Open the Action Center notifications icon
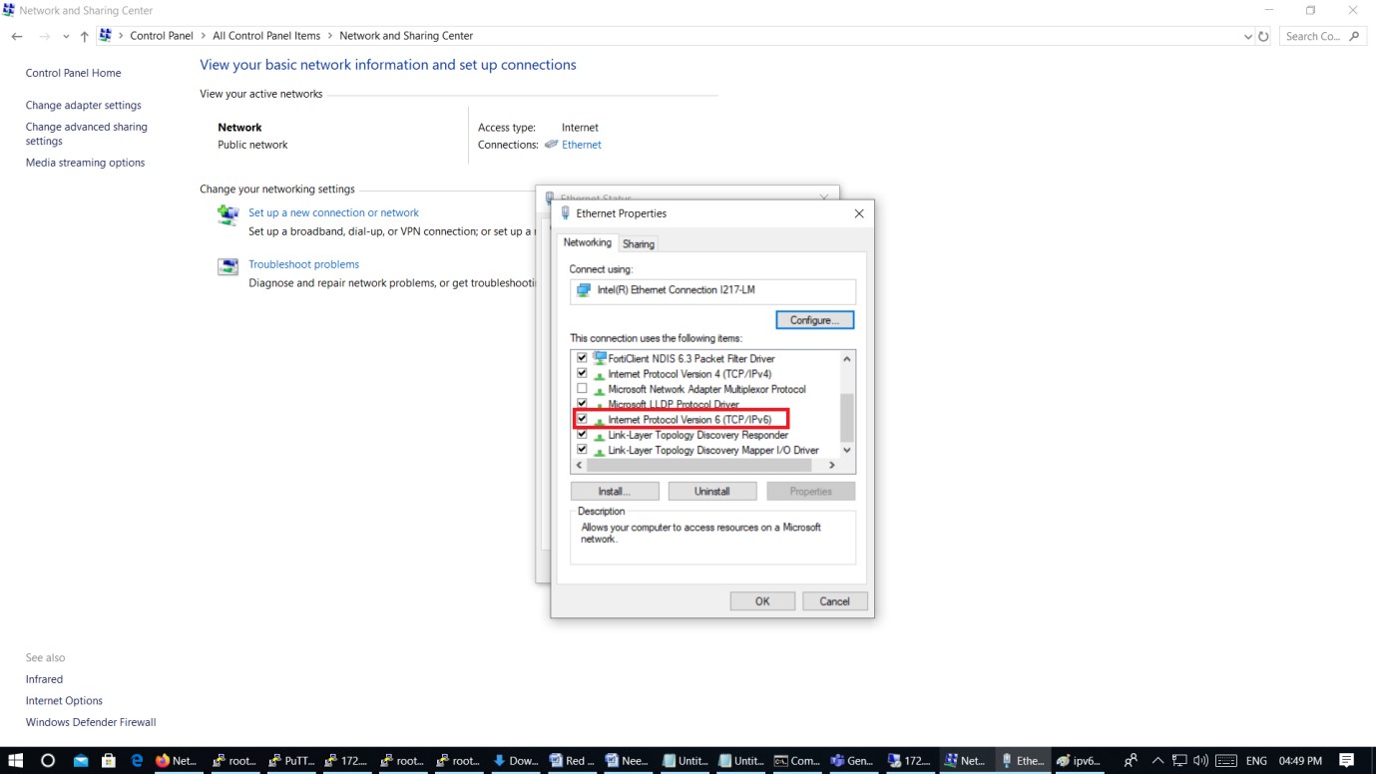Image resolution: width=1376 pixels, height=774 pixels. coord(1347,760)
